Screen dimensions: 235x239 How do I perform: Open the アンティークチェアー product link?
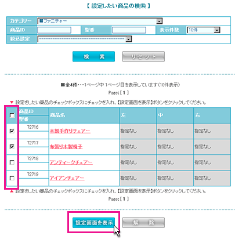point(71,162)
